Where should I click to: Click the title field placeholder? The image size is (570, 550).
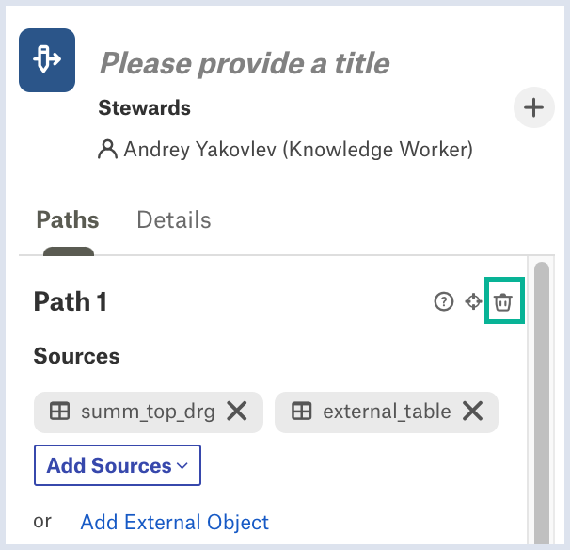click(245, 64)
